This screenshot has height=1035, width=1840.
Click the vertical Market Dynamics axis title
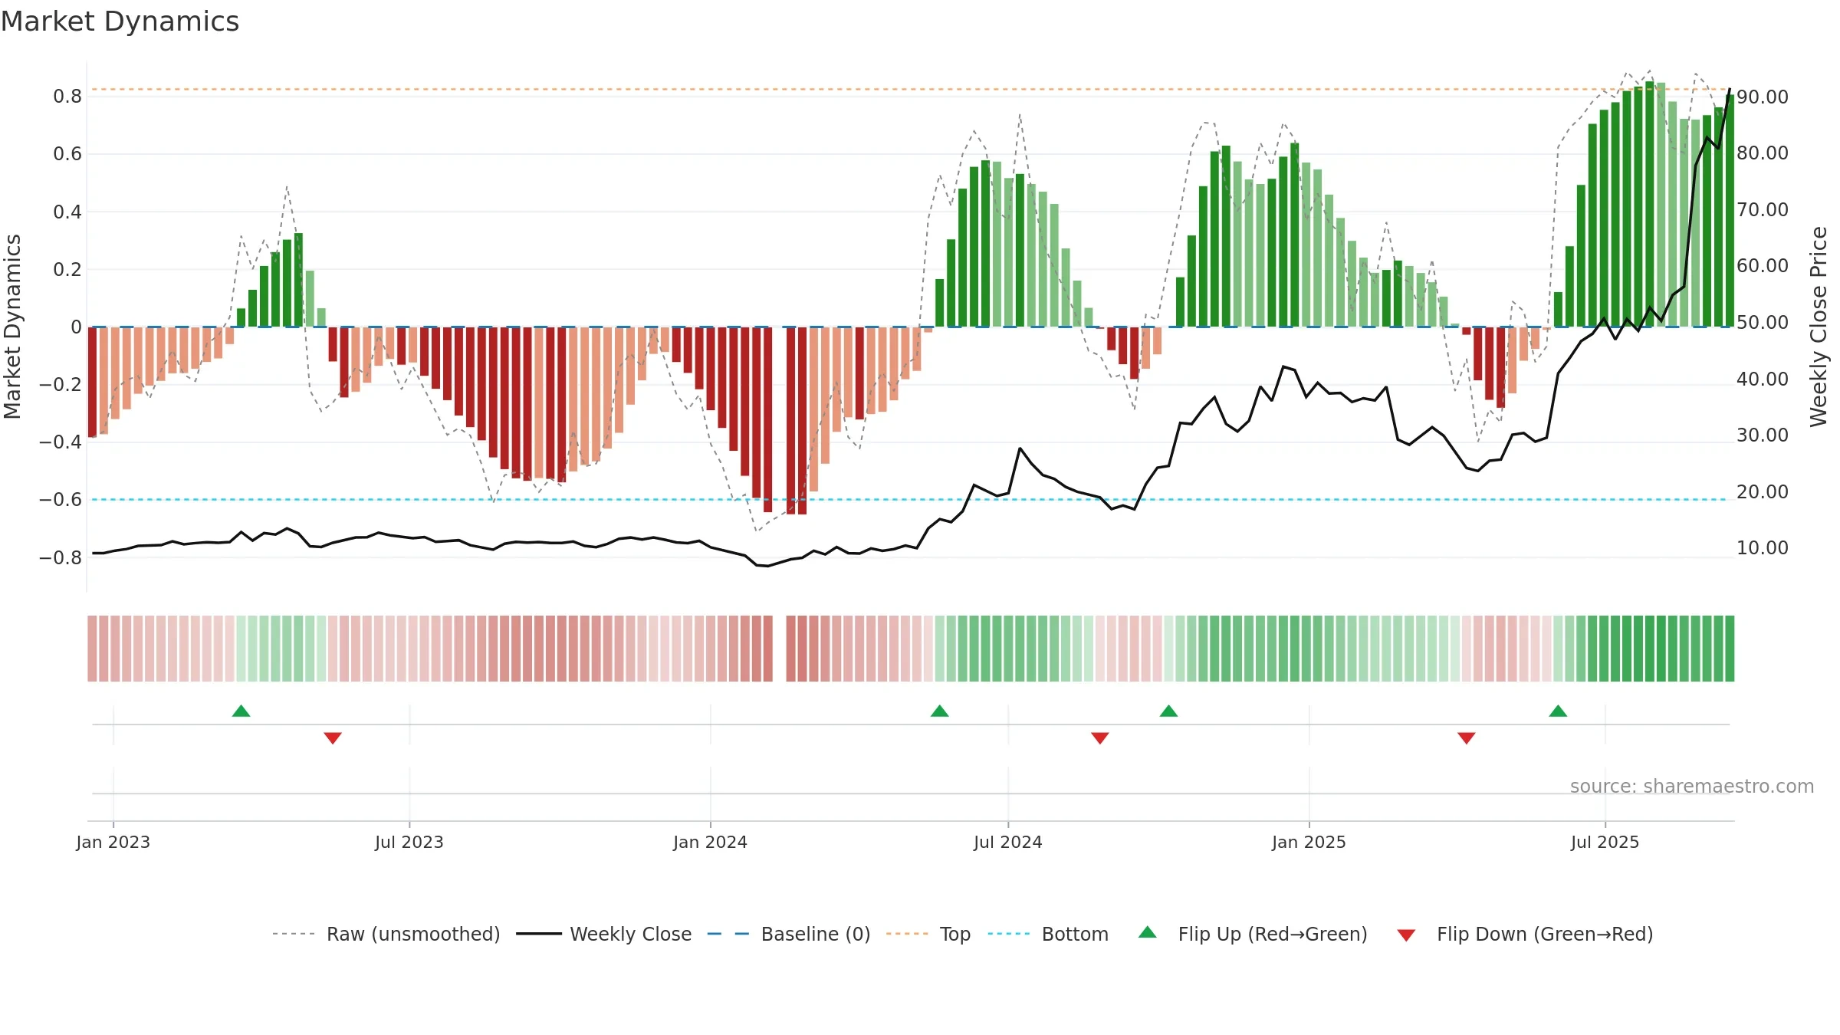click(x=12, y=327)
